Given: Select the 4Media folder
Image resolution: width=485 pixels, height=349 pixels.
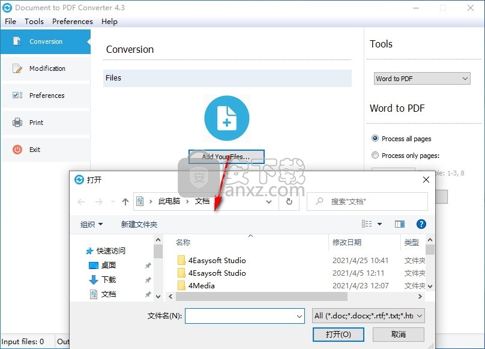Looking at the screenshot, I should (201, 285).
